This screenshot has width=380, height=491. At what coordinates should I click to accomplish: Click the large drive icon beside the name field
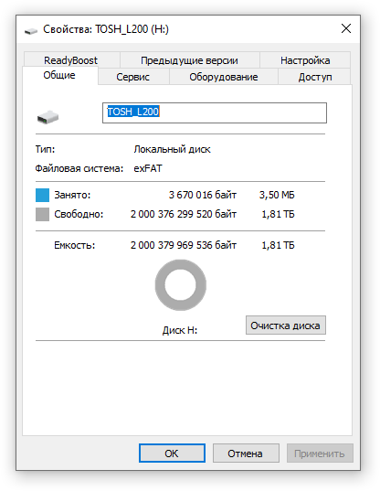tap(47, 117)
